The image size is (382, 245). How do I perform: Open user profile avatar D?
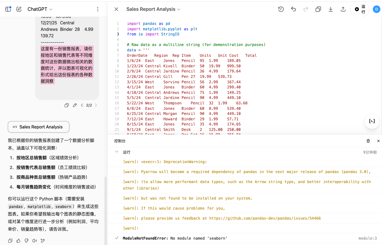(377, 9)
